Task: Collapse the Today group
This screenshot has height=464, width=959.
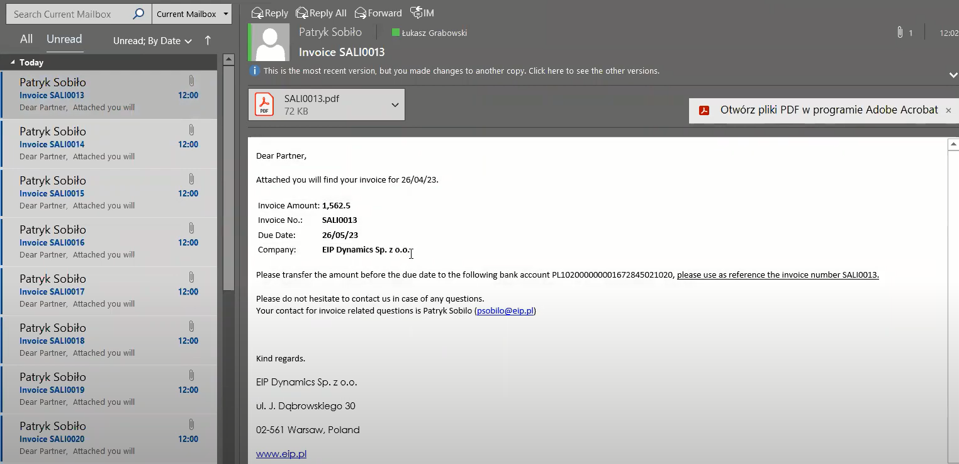Action: (13, 62)
